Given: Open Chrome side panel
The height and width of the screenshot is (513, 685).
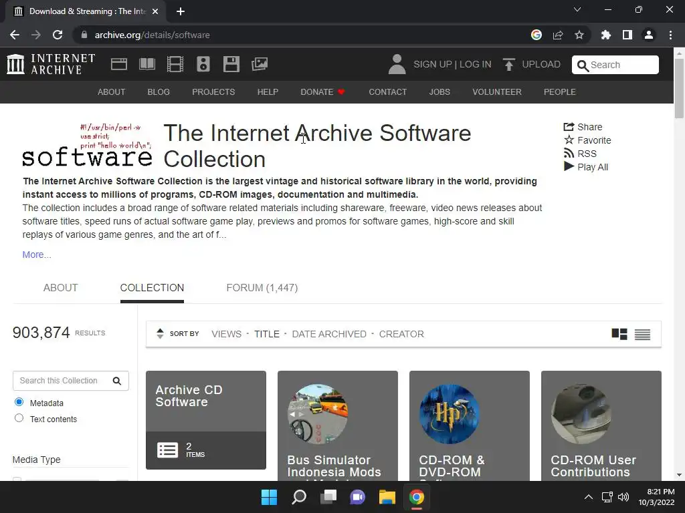Looking at the screenshot, I should [x=627, y=35].
